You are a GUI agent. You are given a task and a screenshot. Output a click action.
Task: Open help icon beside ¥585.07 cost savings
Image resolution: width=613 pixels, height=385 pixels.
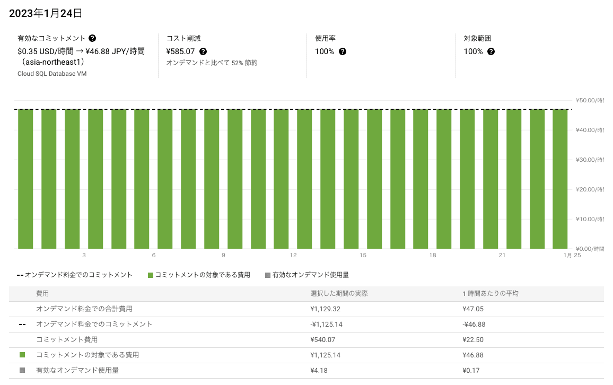203,51
